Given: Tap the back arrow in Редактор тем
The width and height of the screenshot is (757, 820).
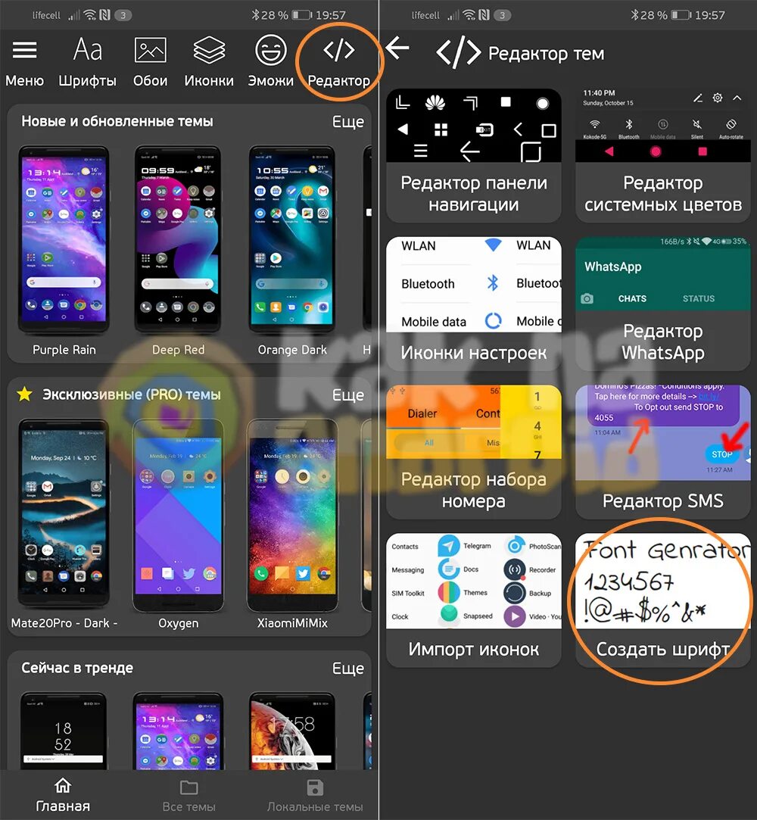Looking at the screenshot, I should (x=398, y=48).
